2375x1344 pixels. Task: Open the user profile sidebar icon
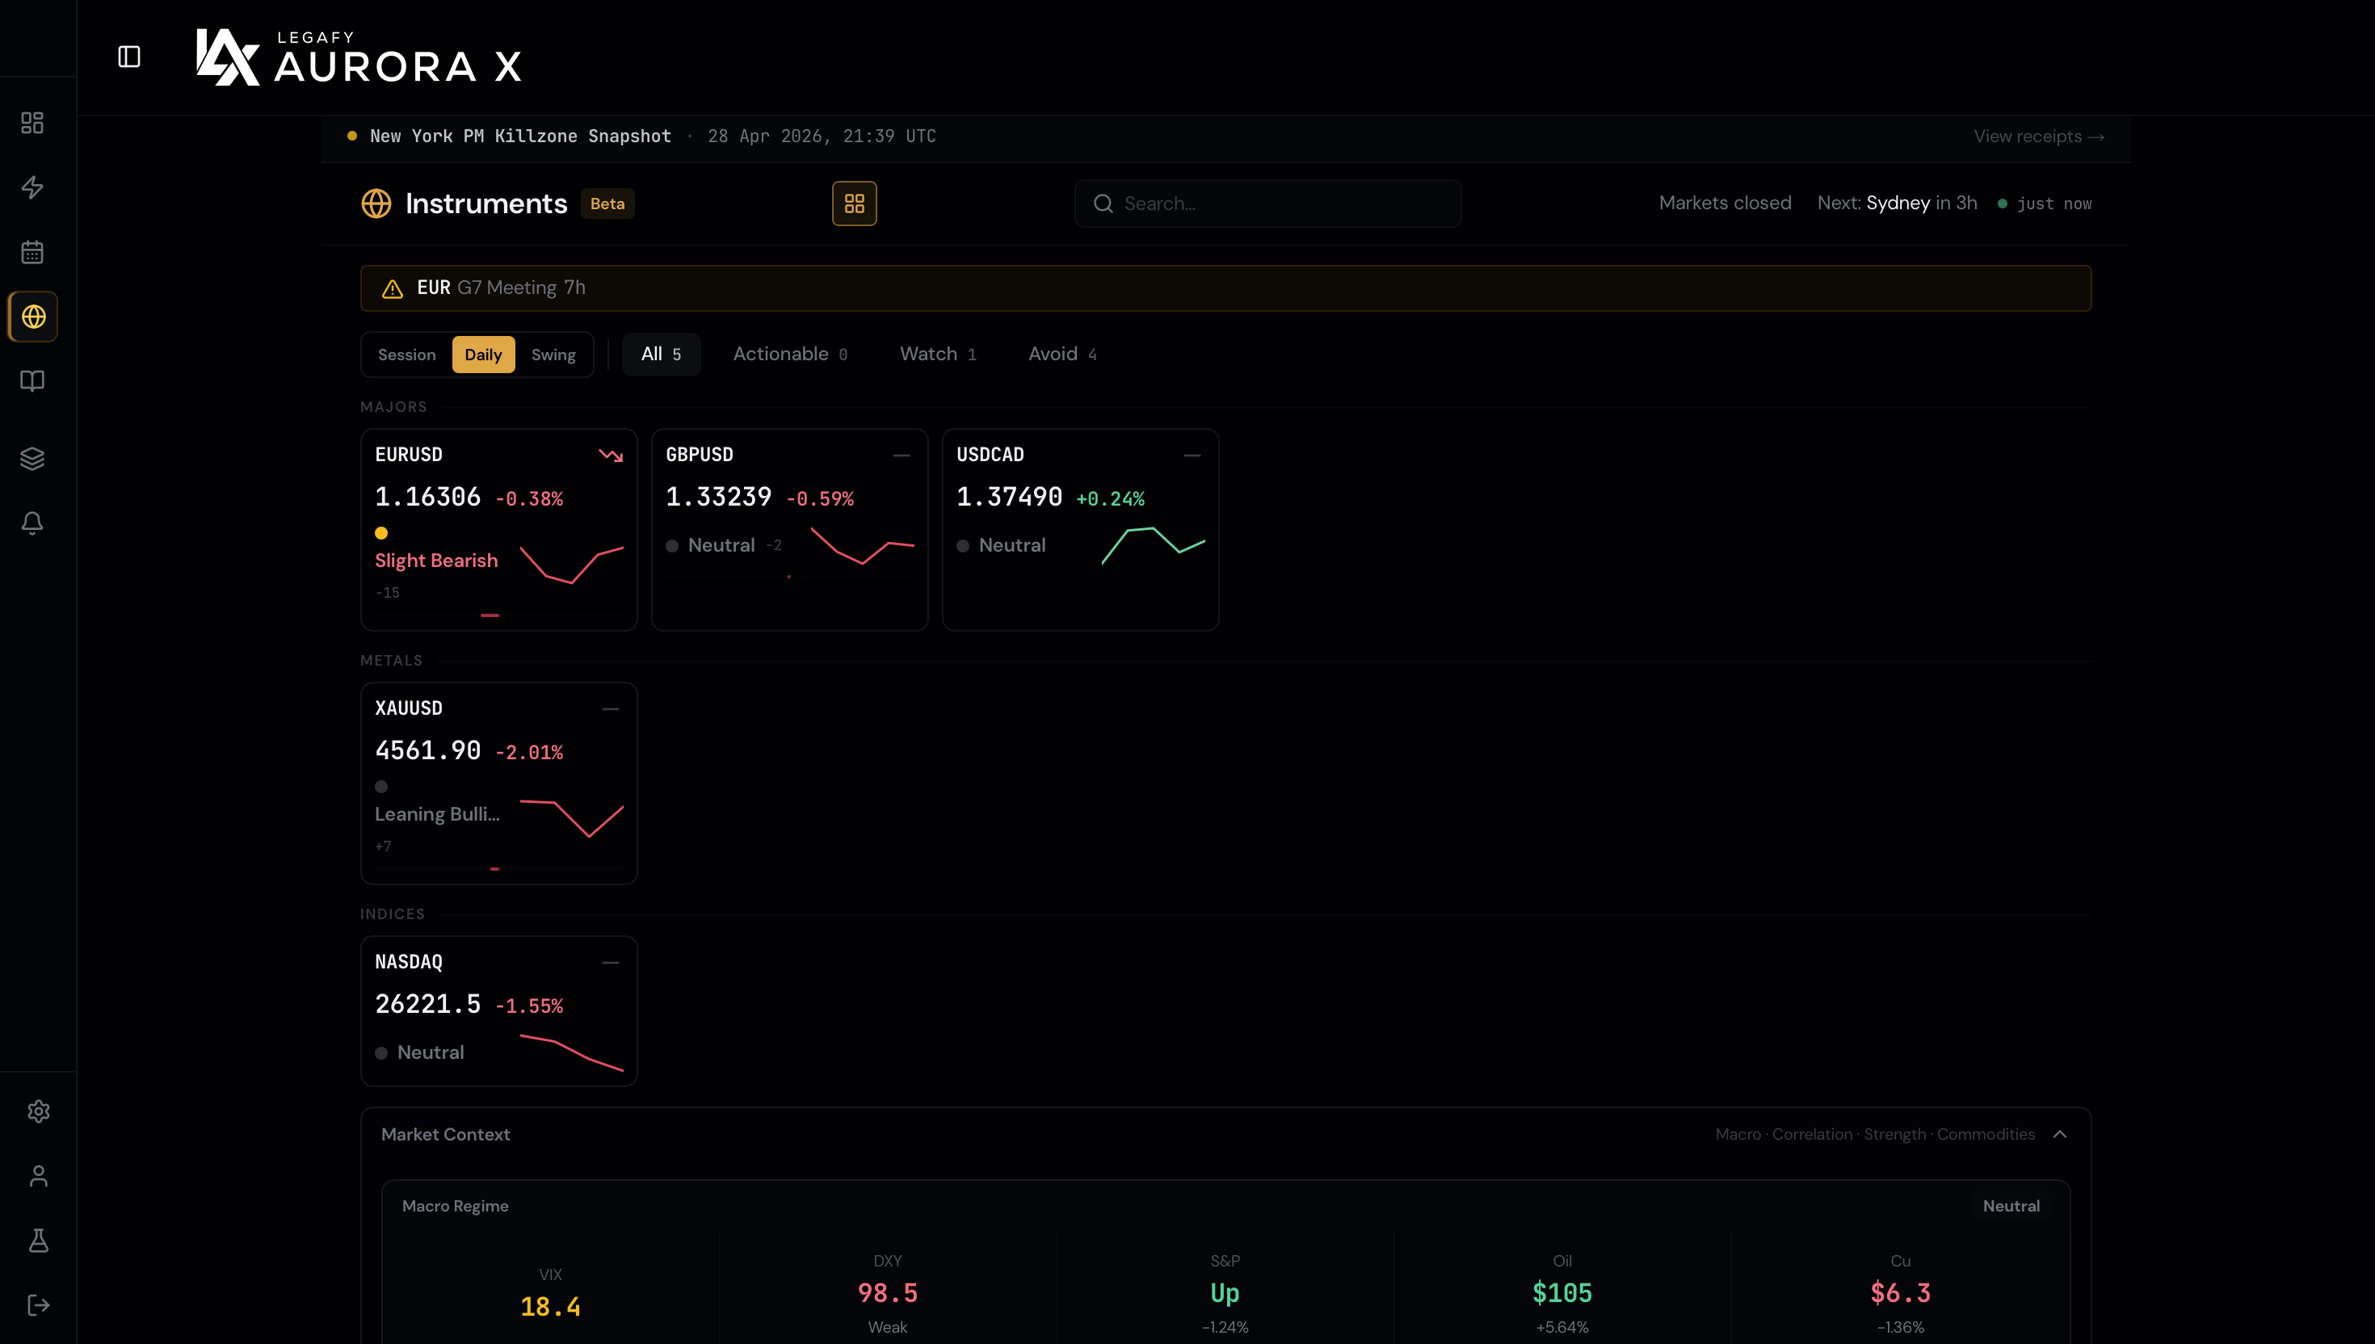coord(38,1176)
